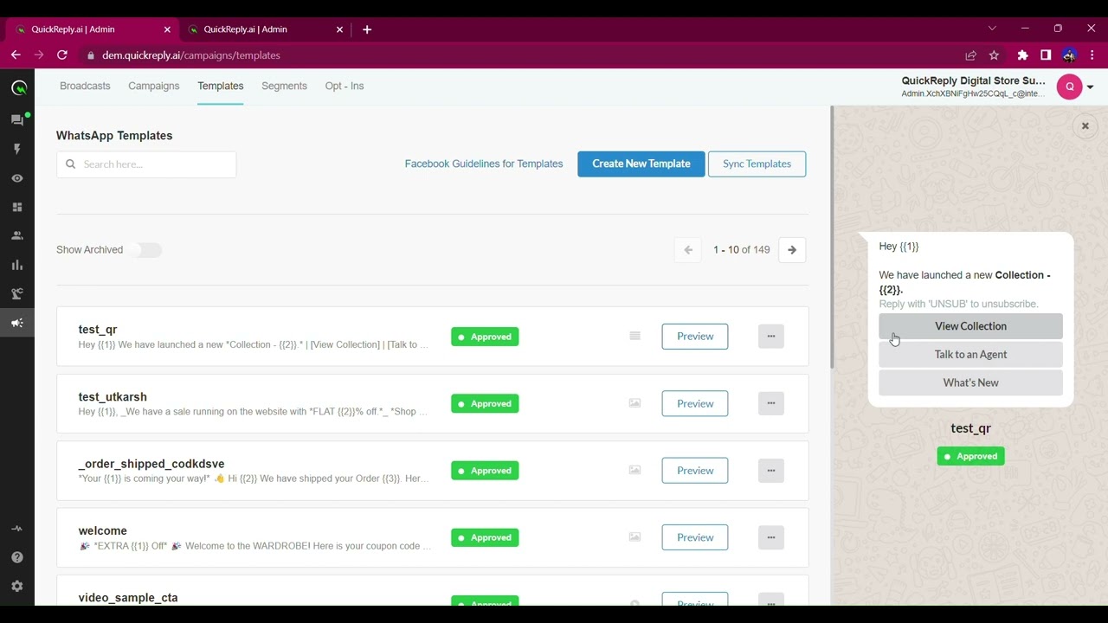Click Talk to an Agent in preview
The width and height of the screenshot is (1108, 623).
970,355
